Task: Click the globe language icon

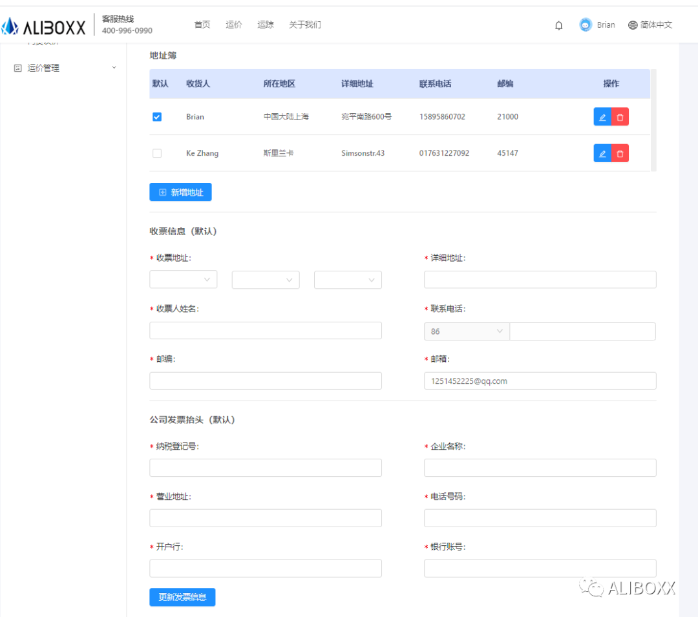Action: (x=633, y=25)
